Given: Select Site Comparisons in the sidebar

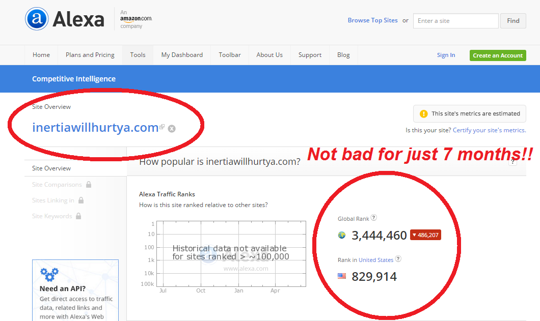Looking at the screenshot, I should (57, 185).
